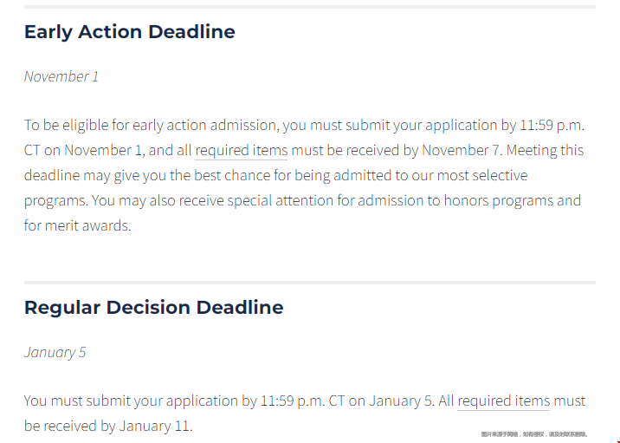Click the Chinese image-source watermark text
The height and width of the screenshot is (443, 620).
coord(533,434)
